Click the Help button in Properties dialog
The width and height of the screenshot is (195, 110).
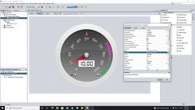point(167,79)
